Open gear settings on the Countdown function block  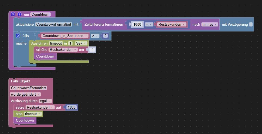[x=13, y=14]
